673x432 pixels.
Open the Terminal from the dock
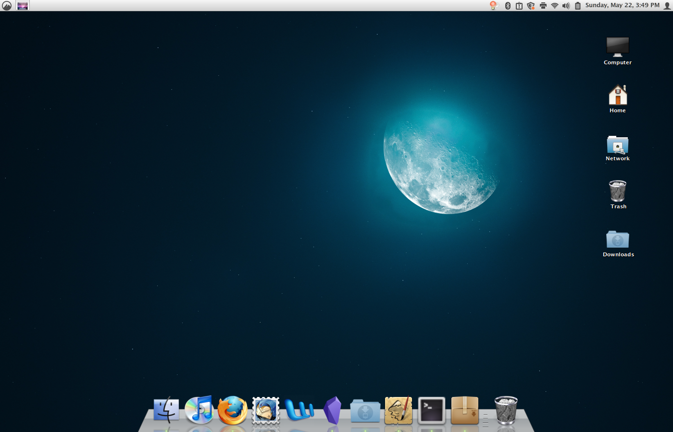click(432, 410)
